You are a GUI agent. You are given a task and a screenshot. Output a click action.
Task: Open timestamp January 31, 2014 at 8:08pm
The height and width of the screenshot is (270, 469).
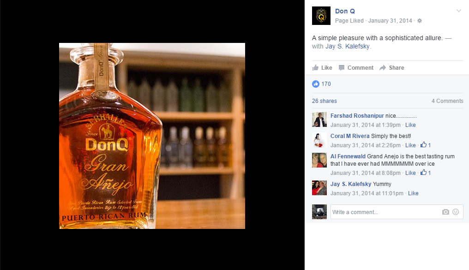pos(365,173)
